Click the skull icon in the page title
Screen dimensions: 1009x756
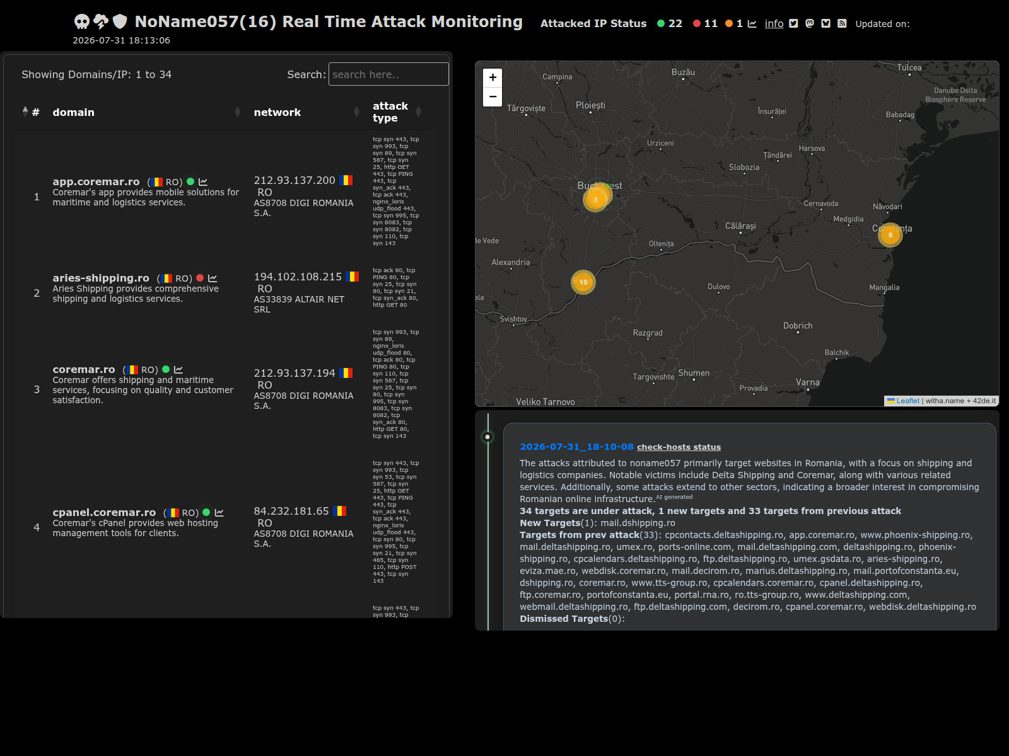82,22
